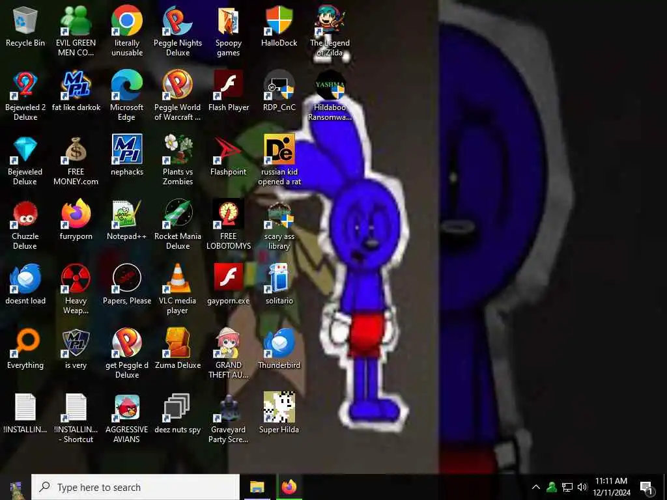The width and height of the screenshot is (667, 500).
Task: Select the Hildaboo Ransomwa... icon
Action: (x=330, y=85)
